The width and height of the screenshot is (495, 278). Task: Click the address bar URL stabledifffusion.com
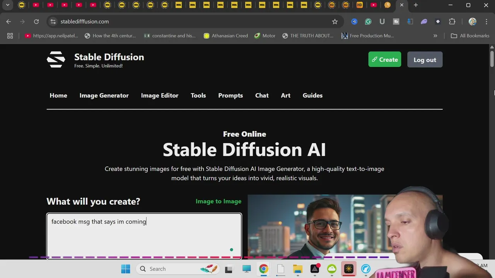pyautogui.click(x=85, y=22)
